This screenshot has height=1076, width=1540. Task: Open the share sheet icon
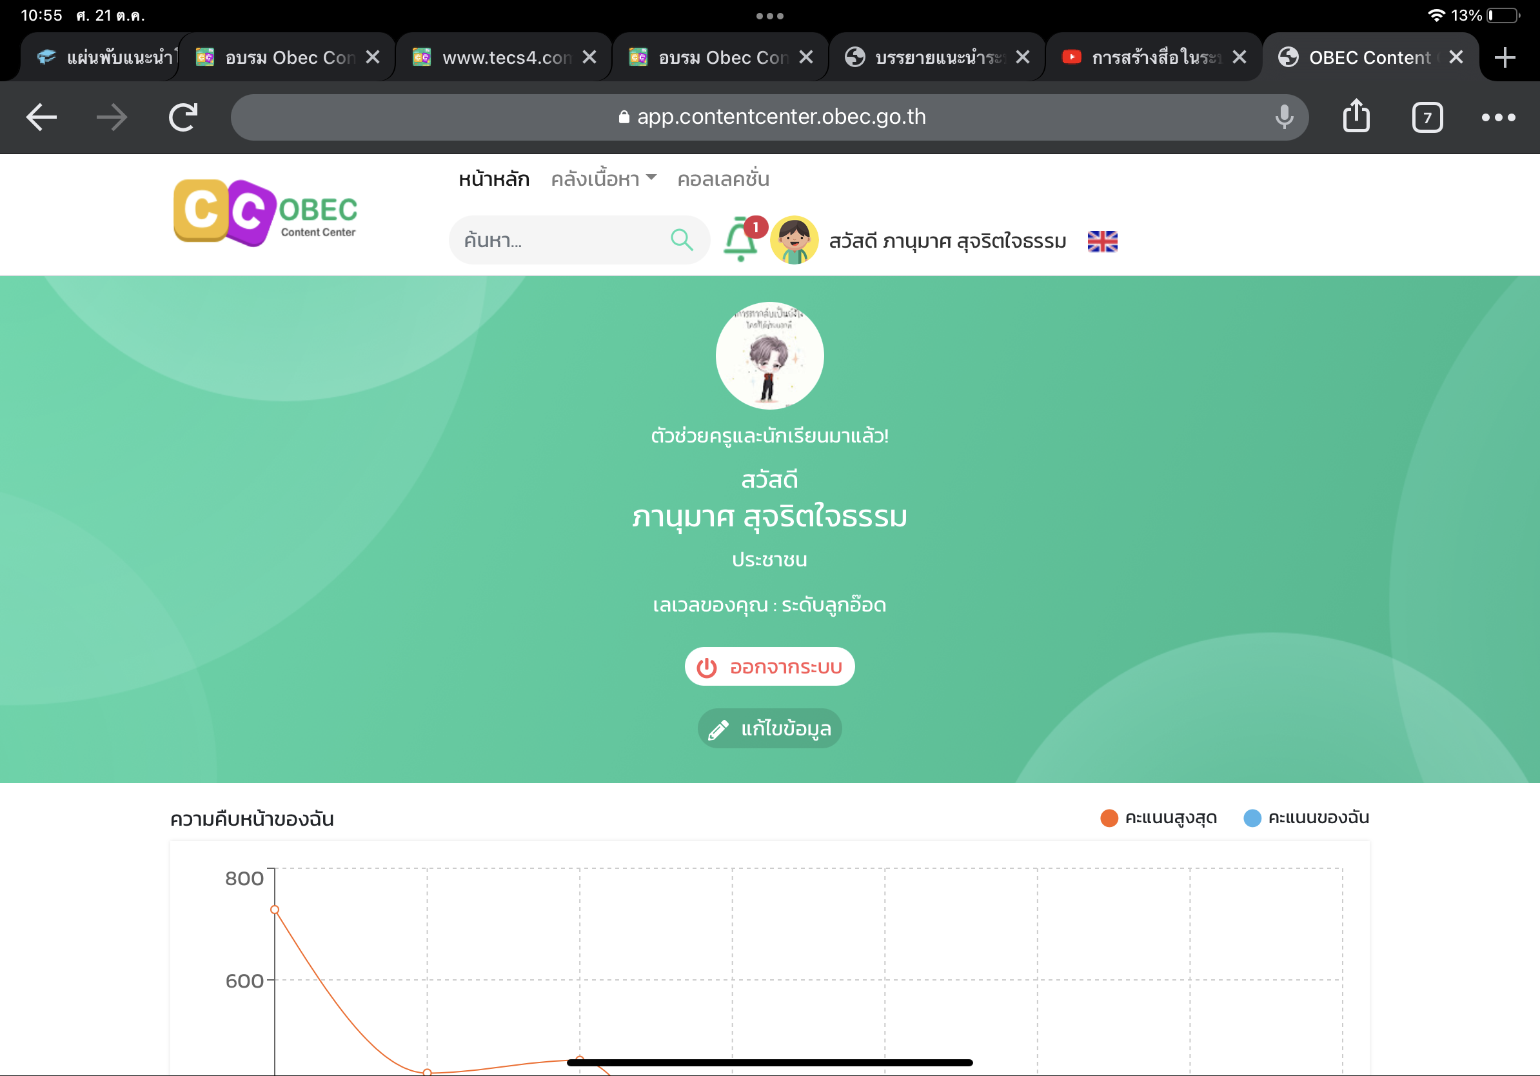[1356, 115]
